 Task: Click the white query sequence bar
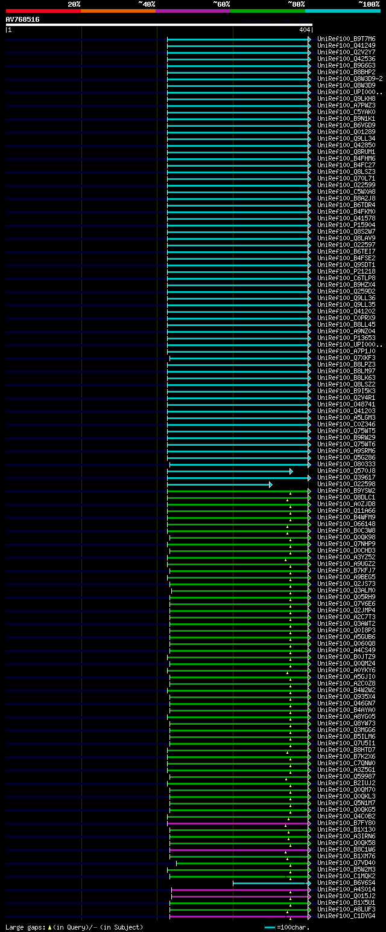click(159, 25)
